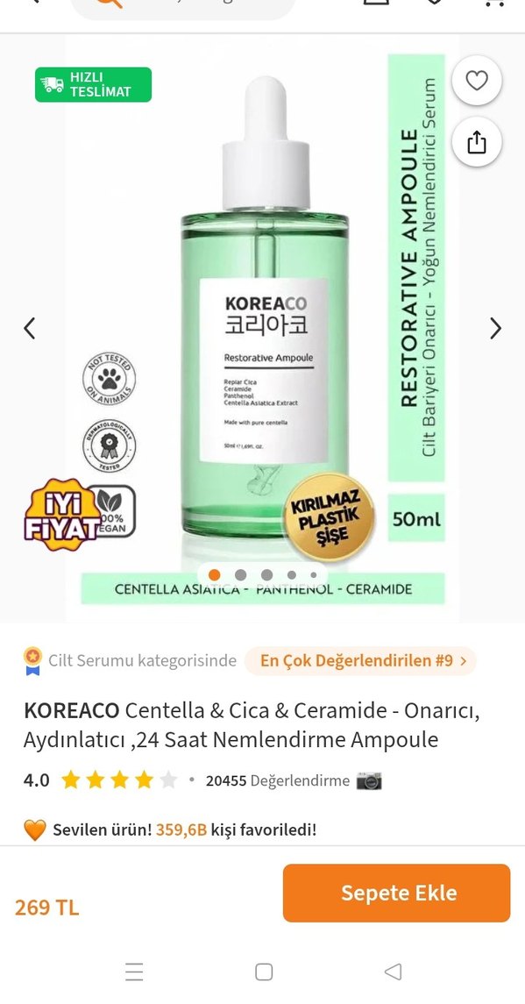Open the KOREACO brand link in title
Image resolution: width=525 pixels, height=1004 pixels.
click(71, 711)
